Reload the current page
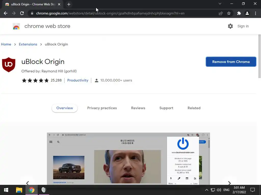Image resolution: width=261 pixels, height=195 pixels. point(22,13)
